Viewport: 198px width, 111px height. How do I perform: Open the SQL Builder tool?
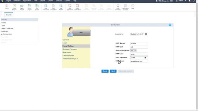[61, 7]
